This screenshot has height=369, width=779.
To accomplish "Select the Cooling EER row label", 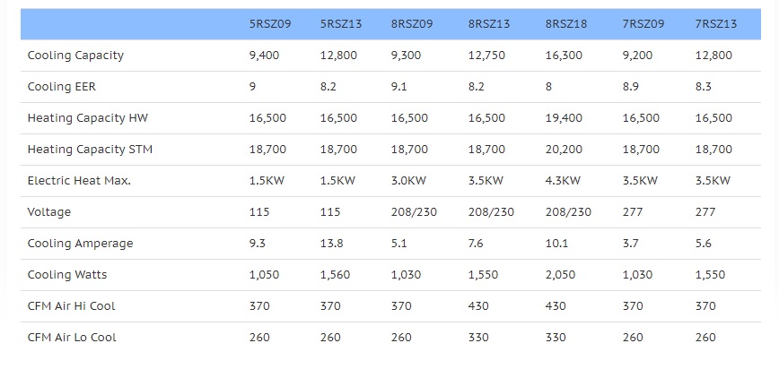I will [62, 87].
